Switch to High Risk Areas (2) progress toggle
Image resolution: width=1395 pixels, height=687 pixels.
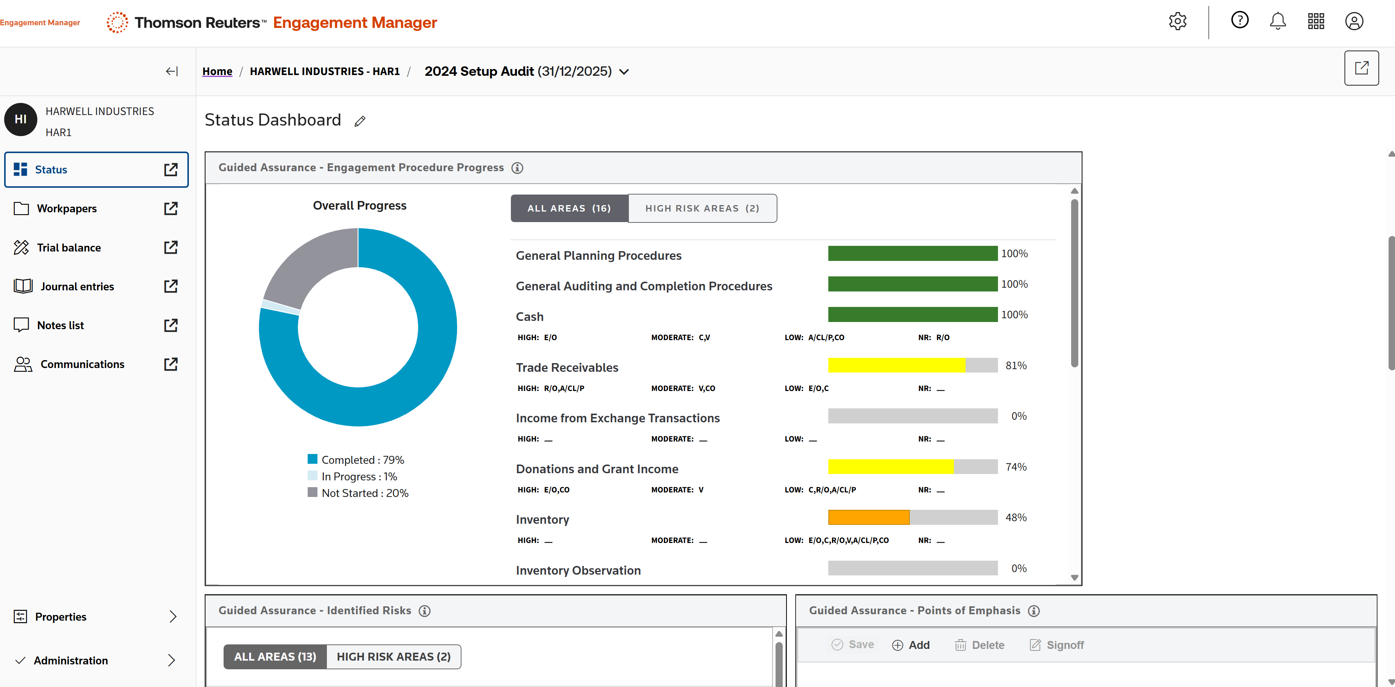pyautogui.click(x=702, y=209)
